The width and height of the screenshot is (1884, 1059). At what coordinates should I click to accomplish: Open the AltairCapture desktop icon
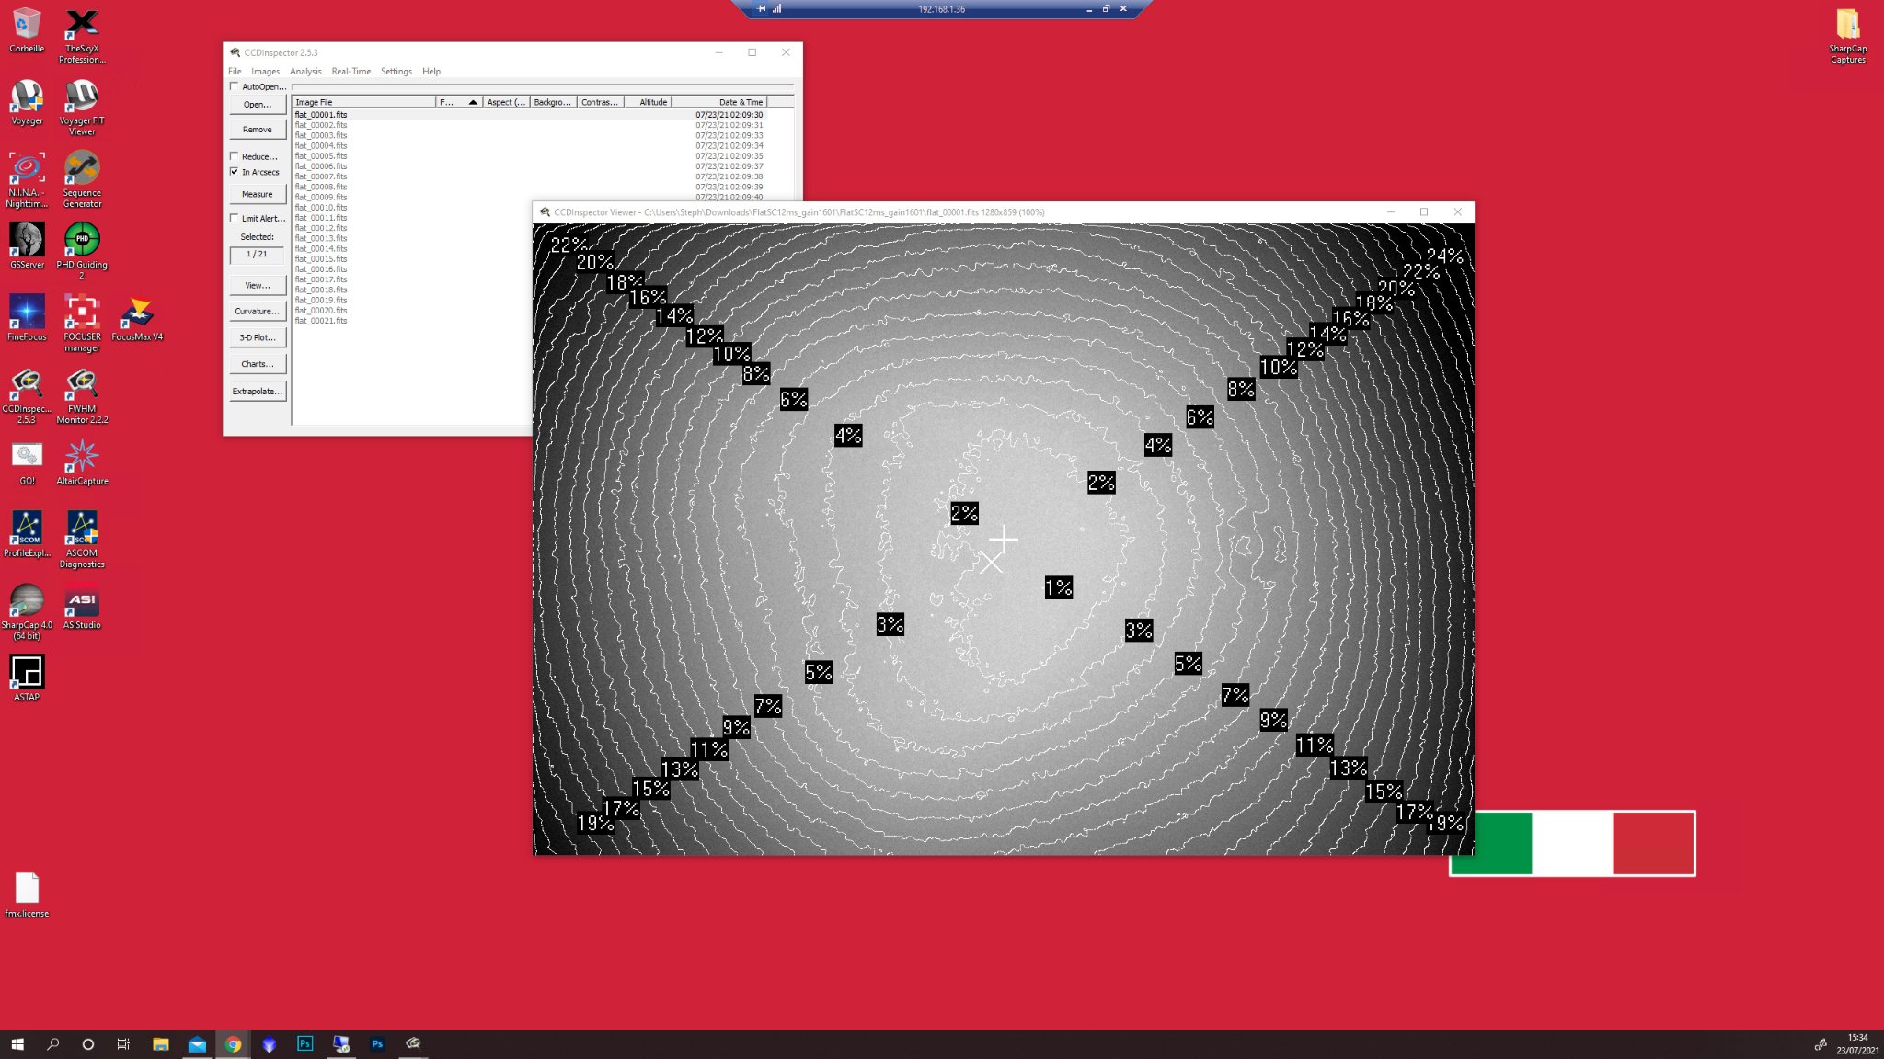pyautogui.click(x=82, y=462)
